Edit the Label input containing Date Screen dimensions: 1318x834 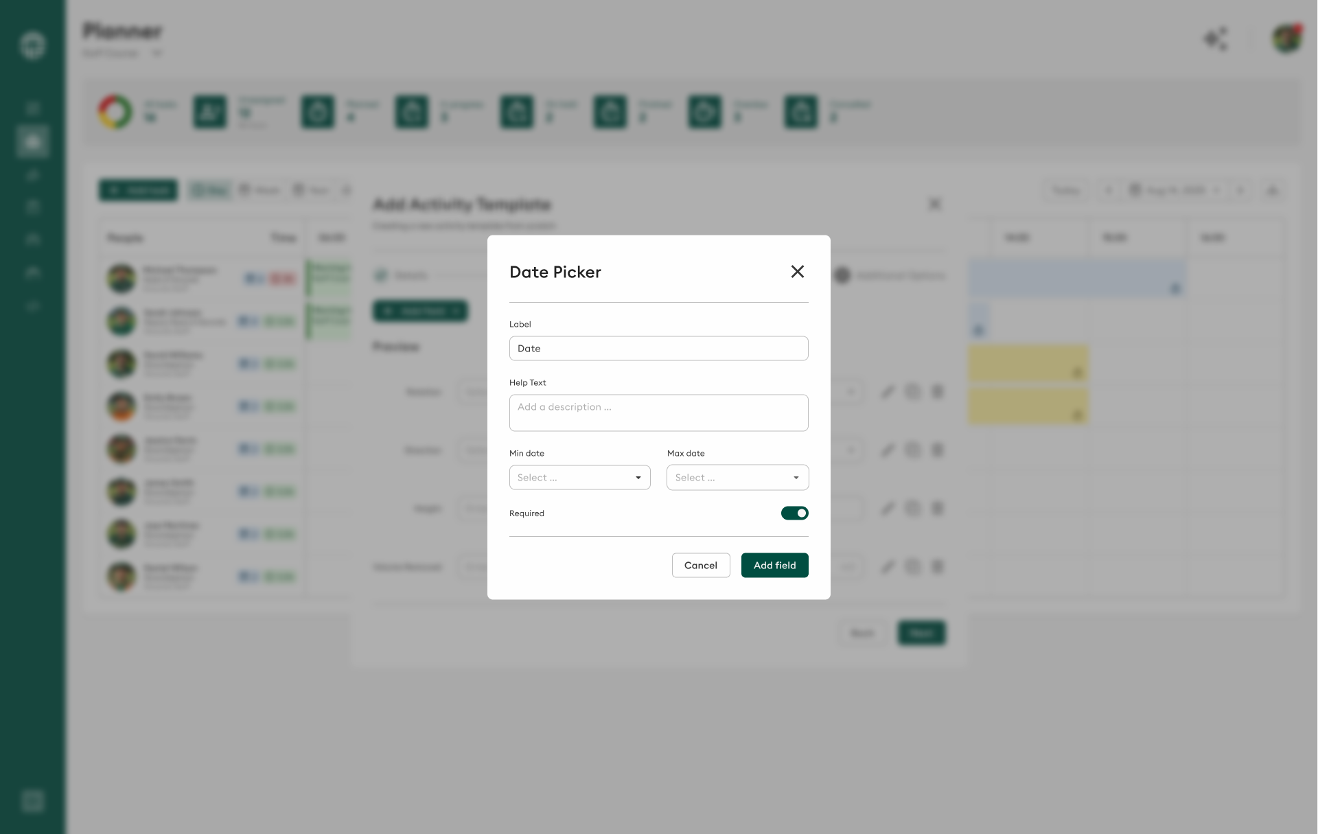pos(658,348)
